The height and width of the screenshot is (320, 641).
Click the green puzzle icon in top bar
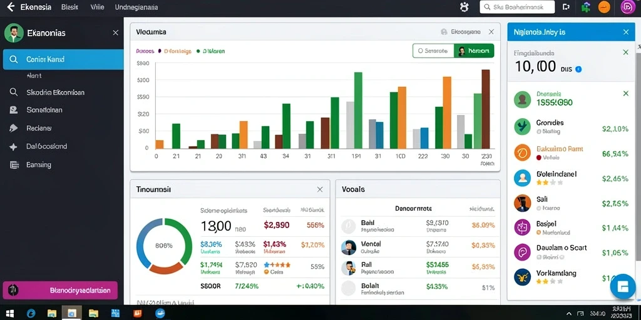(x=586, y=7)
